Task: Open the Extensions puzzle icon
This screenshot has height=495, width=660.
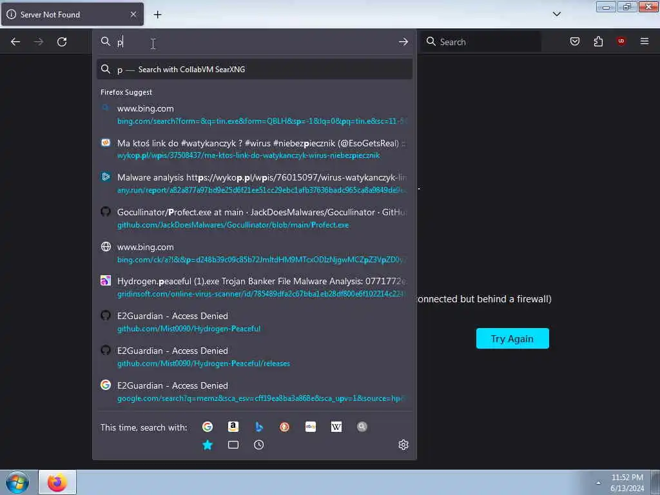Action: (x=598, y=41)
